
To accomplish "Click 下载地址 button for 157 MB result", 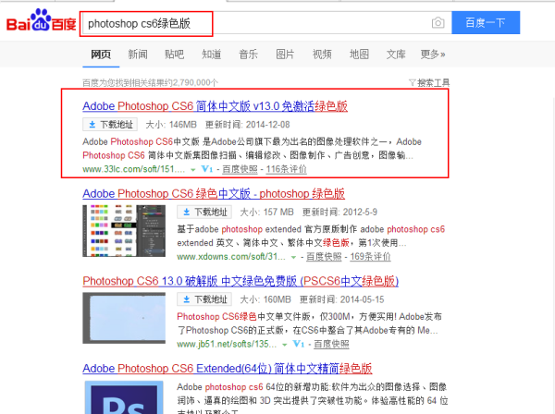I will tap(204, 213).
